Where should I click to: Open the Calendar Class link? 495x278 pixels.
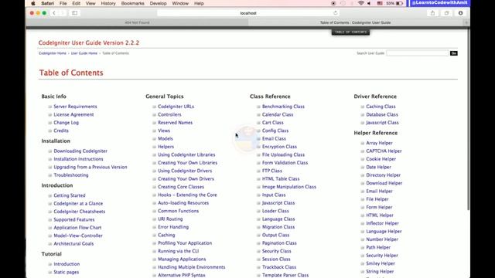278,114
